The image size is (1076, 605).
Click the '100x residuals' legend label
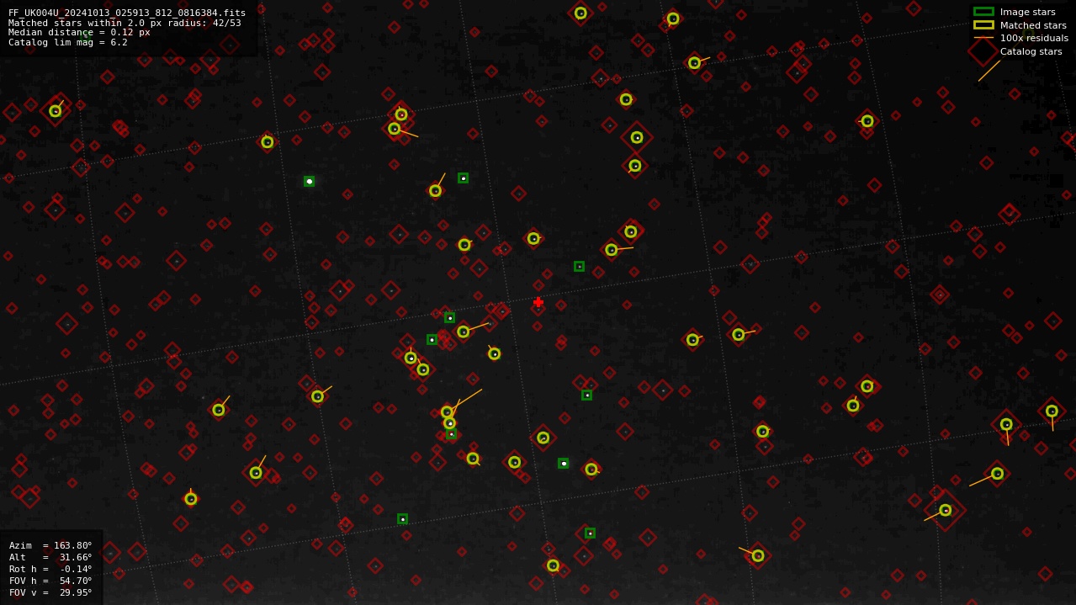click(x=1034, y=38)
